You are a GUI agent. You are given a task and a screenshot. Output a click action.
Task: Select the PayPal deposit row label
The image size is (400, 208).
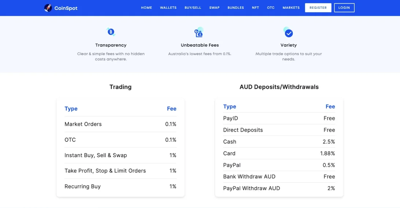tap(232, 165)
